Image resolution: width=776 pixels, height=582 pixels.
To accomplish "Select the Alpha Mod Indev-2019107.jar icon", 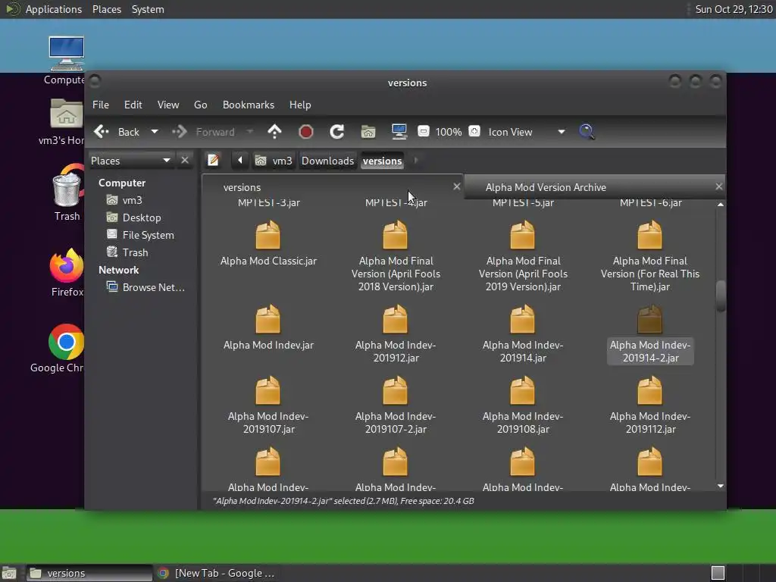I will click(x=268, y=390).
